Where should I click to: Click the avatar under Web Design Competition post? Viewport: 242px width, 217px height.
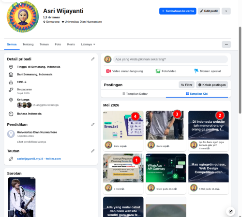194,188
